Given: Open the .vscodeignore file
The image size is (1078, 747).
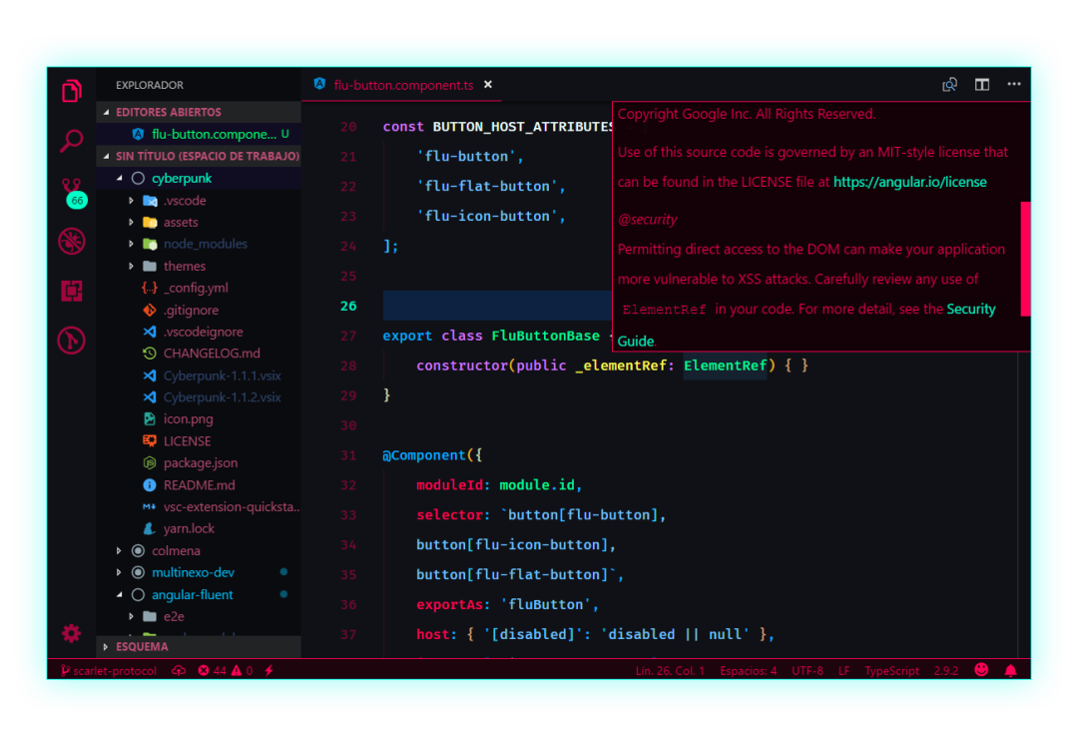Looking at the screenshot, I should tap(199, 332).
